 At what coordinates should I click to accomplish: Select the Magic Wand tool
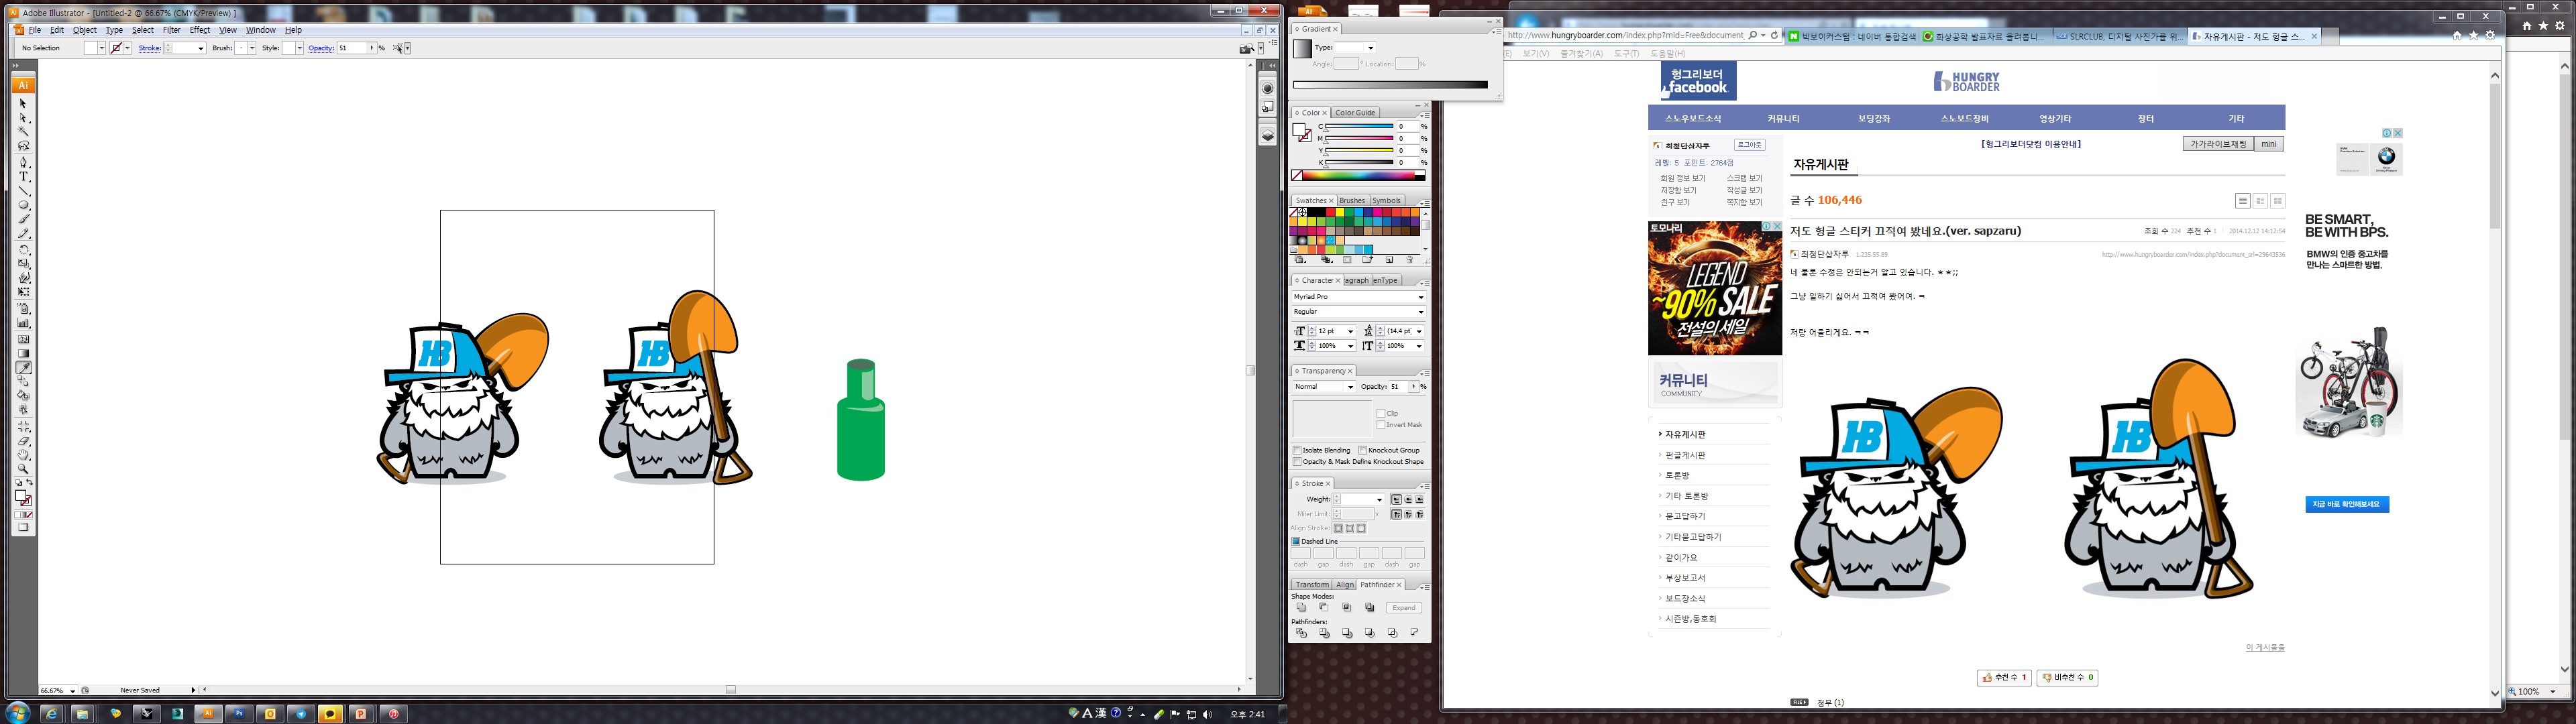click(23, 132)
